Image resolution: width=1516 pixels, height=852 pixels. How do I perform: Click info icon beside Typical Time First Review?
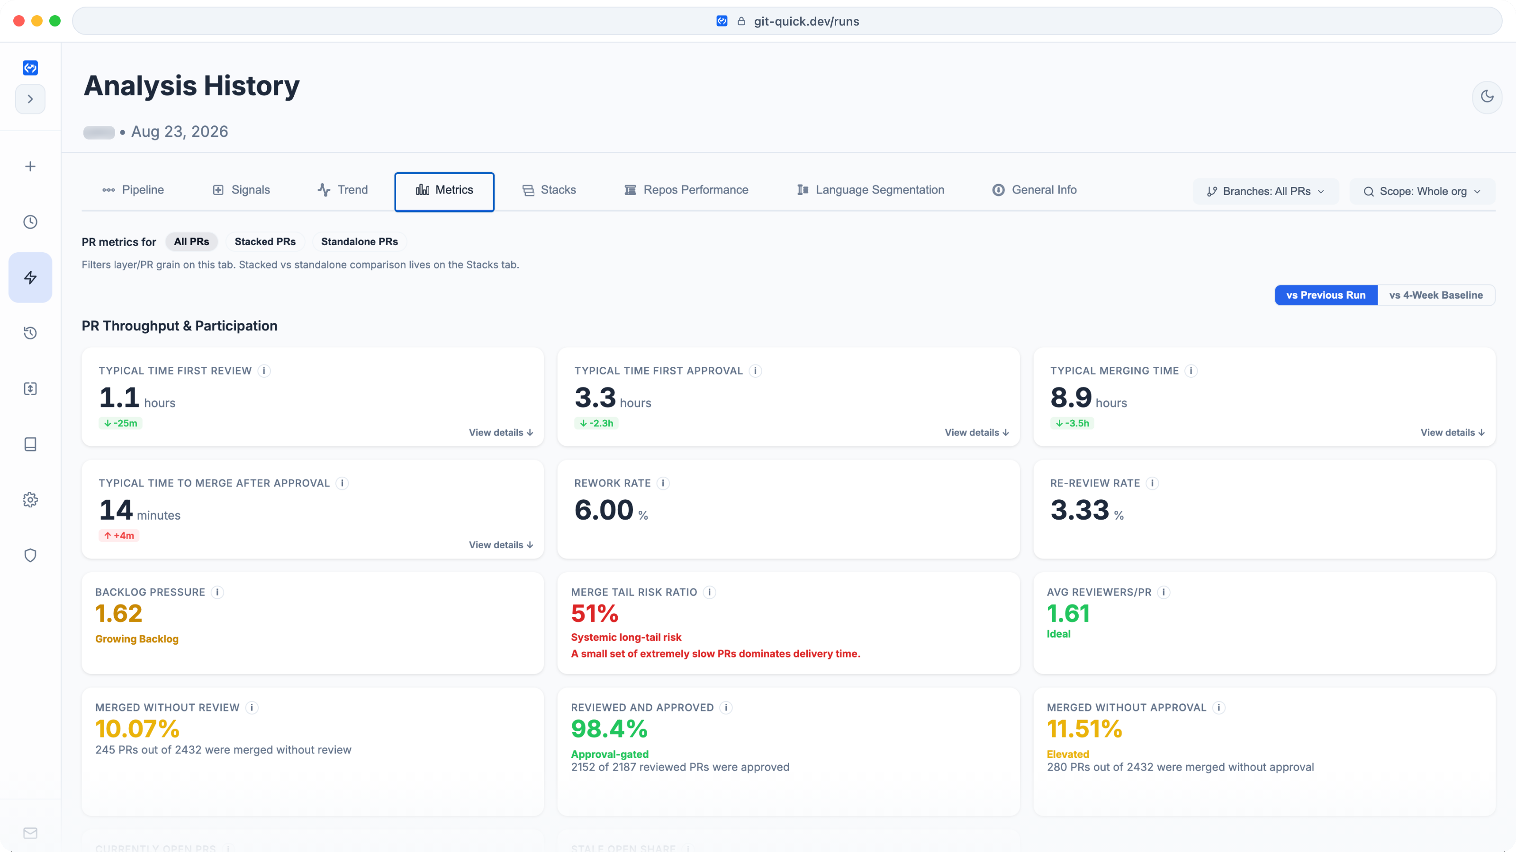click(264, 371)
